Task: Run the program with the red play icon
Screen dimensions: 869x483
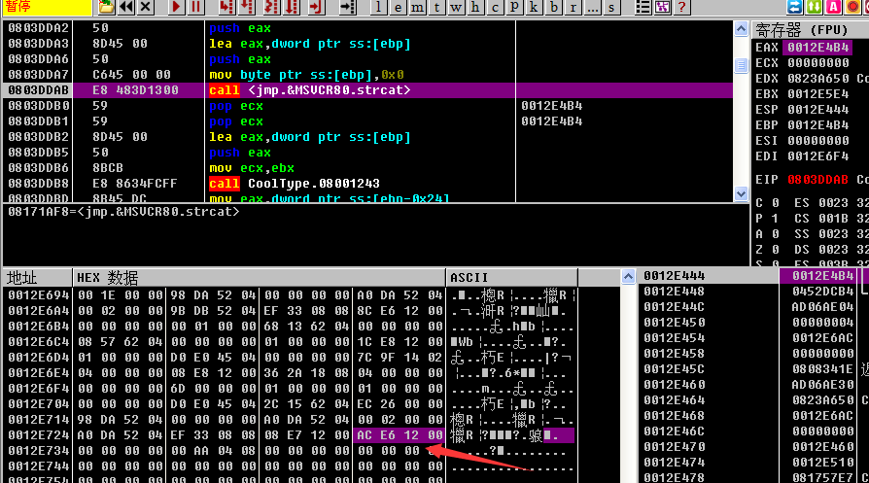Action: pos(176,7)
